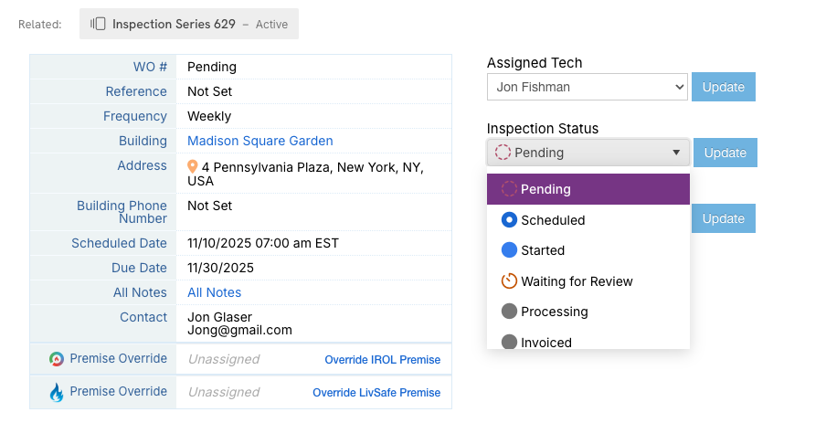
Task: Click the gray Processing status icon
Action: click(x=509, y=312)
